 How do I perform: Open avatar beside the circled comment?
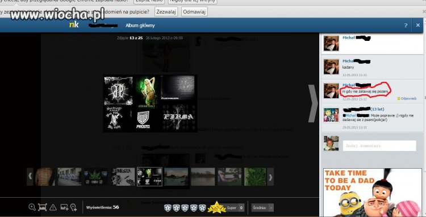[x=331, y=91]
